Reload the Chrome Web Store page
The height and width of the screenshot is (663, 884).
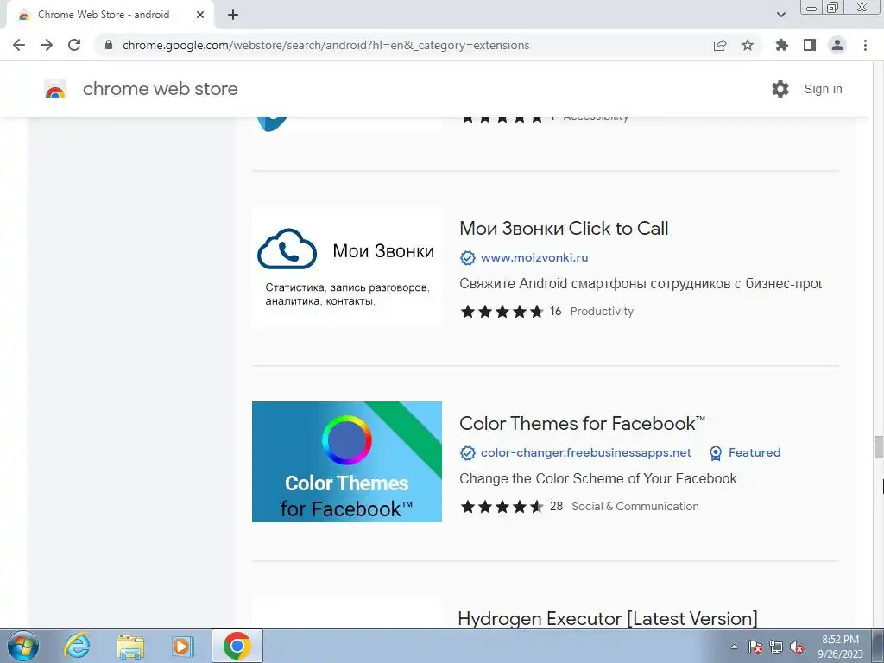74,45
